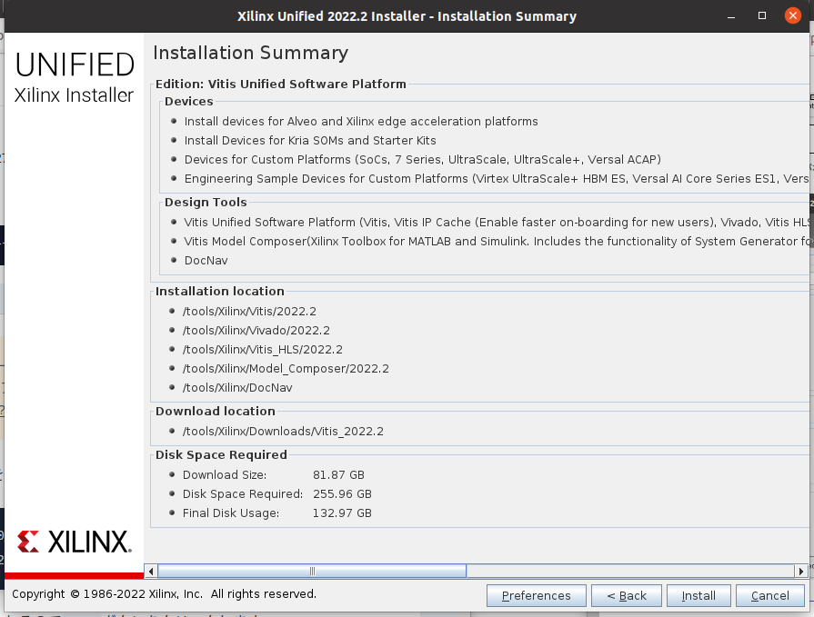Click the horizontal scrollbar's right arrow
This screenshot has width=814, height=617.
(801, 572)
